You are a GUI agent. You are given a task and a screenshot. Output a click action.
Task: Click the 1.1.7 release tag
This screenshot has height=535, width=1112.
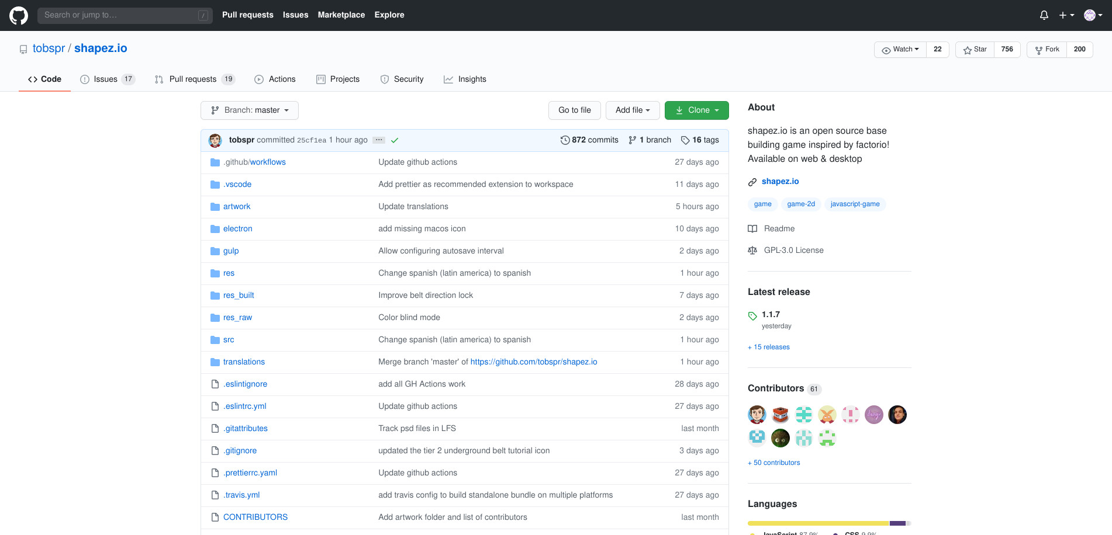[771, 314]
